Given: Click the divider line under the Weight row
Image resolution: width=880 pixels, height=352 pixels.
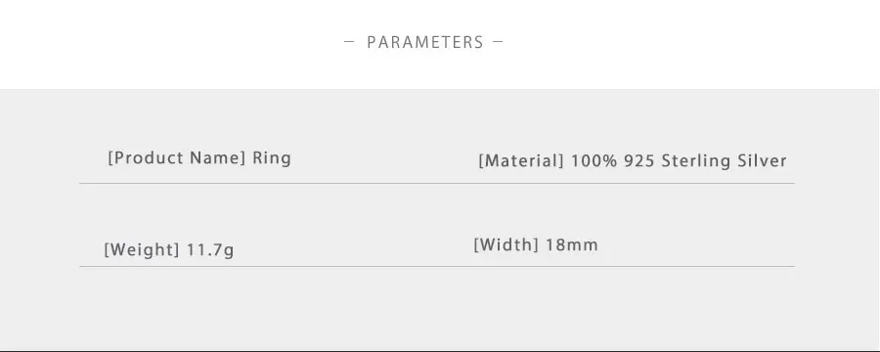Looking at the screenshot, I should 437,267.
